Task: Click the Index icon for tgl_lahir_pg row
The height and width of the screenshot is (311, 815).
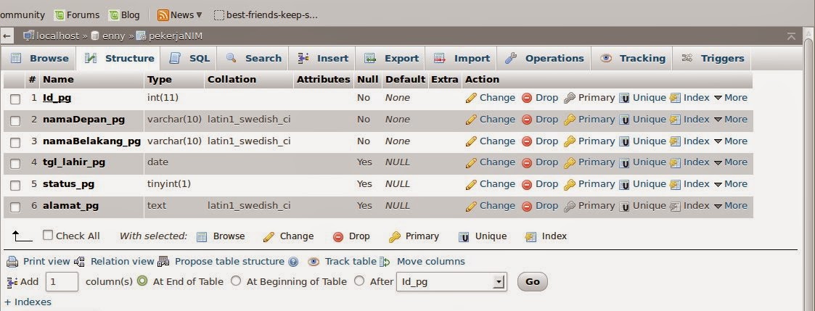Action: pyautogui.click(x=675, y=162)
